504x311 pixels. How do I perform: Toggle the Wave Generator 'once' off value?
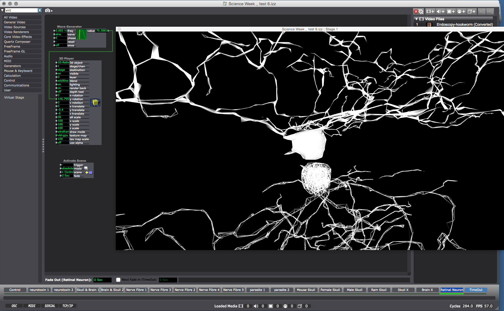coord(61,45)
